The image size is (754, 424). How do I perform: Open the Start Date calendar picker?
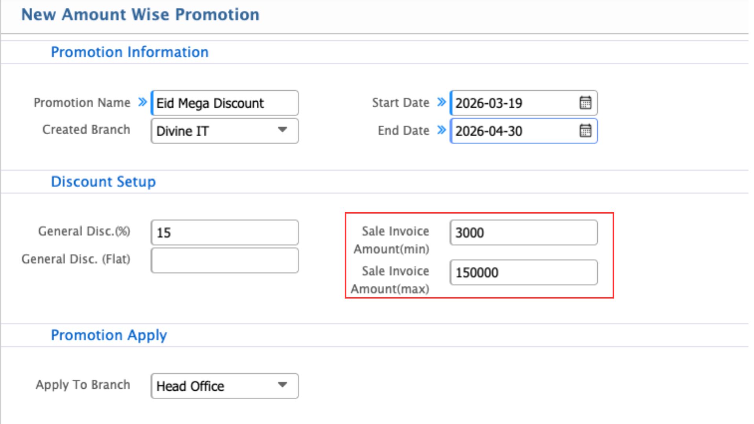(x=585, y=103)
